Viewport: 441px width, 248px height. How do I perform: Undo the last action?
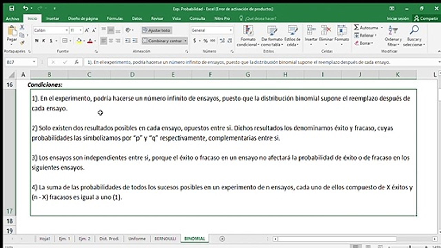pos(26,8)
